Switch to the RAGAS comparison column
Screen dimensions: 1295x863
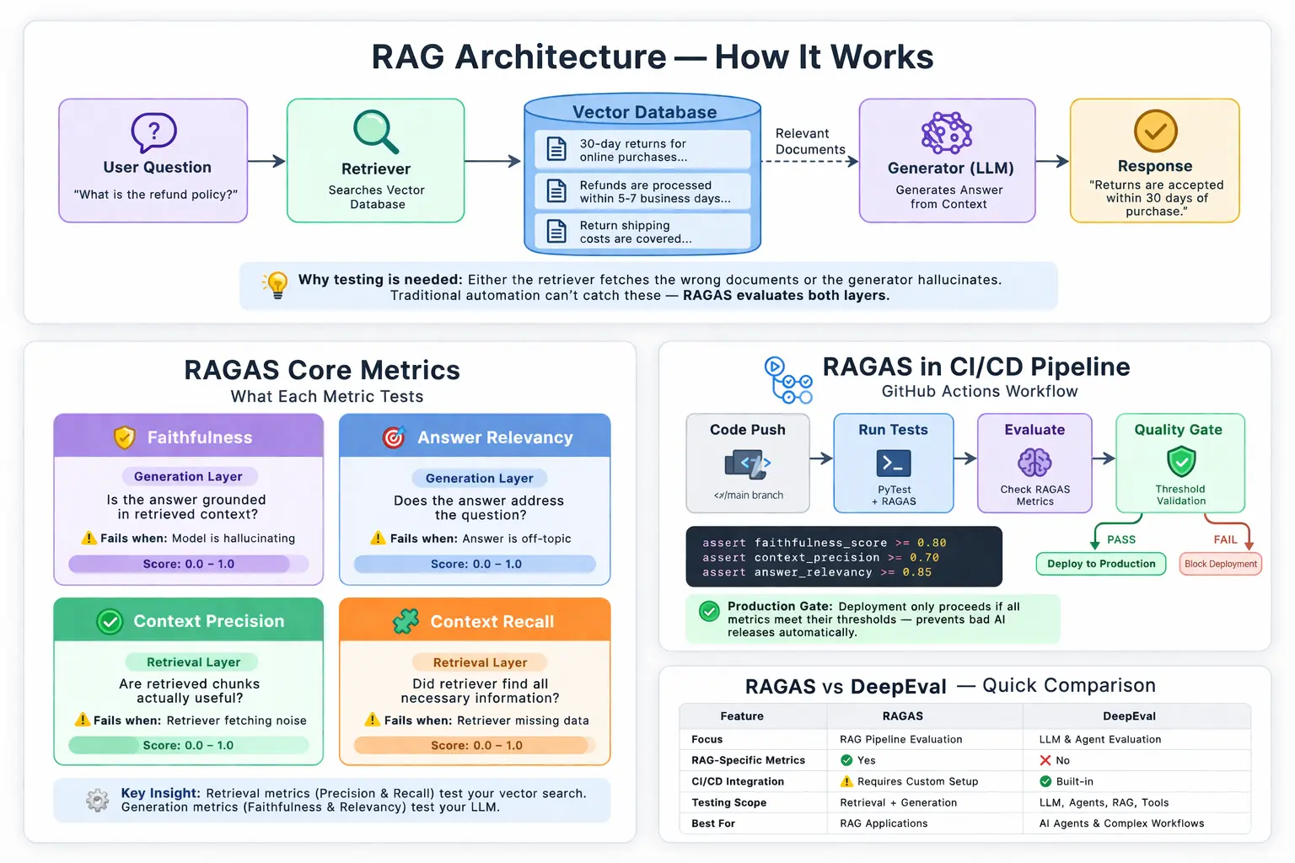902,716
